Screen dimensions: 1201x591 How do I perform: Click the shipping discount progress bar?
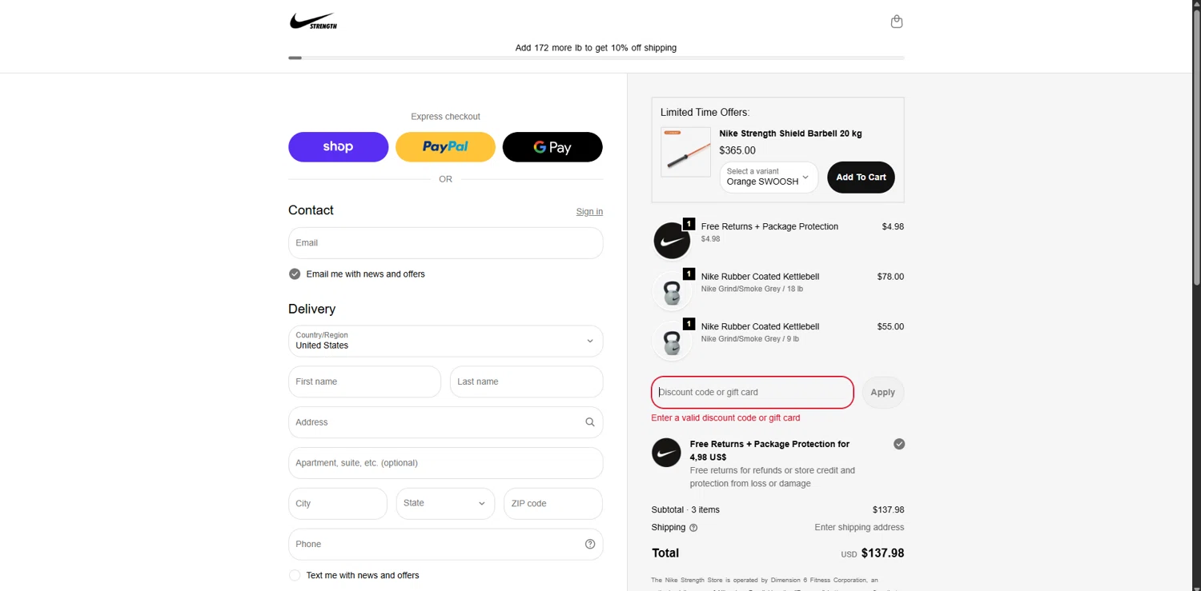point(596,58)
